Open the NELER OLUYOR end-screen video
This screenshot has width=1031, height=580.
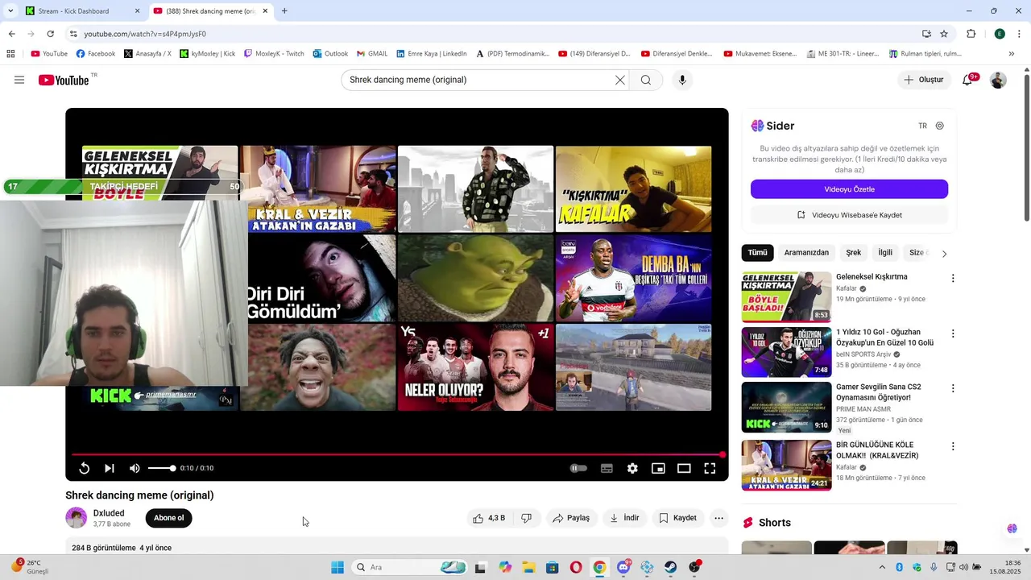[x=475, y=367]
